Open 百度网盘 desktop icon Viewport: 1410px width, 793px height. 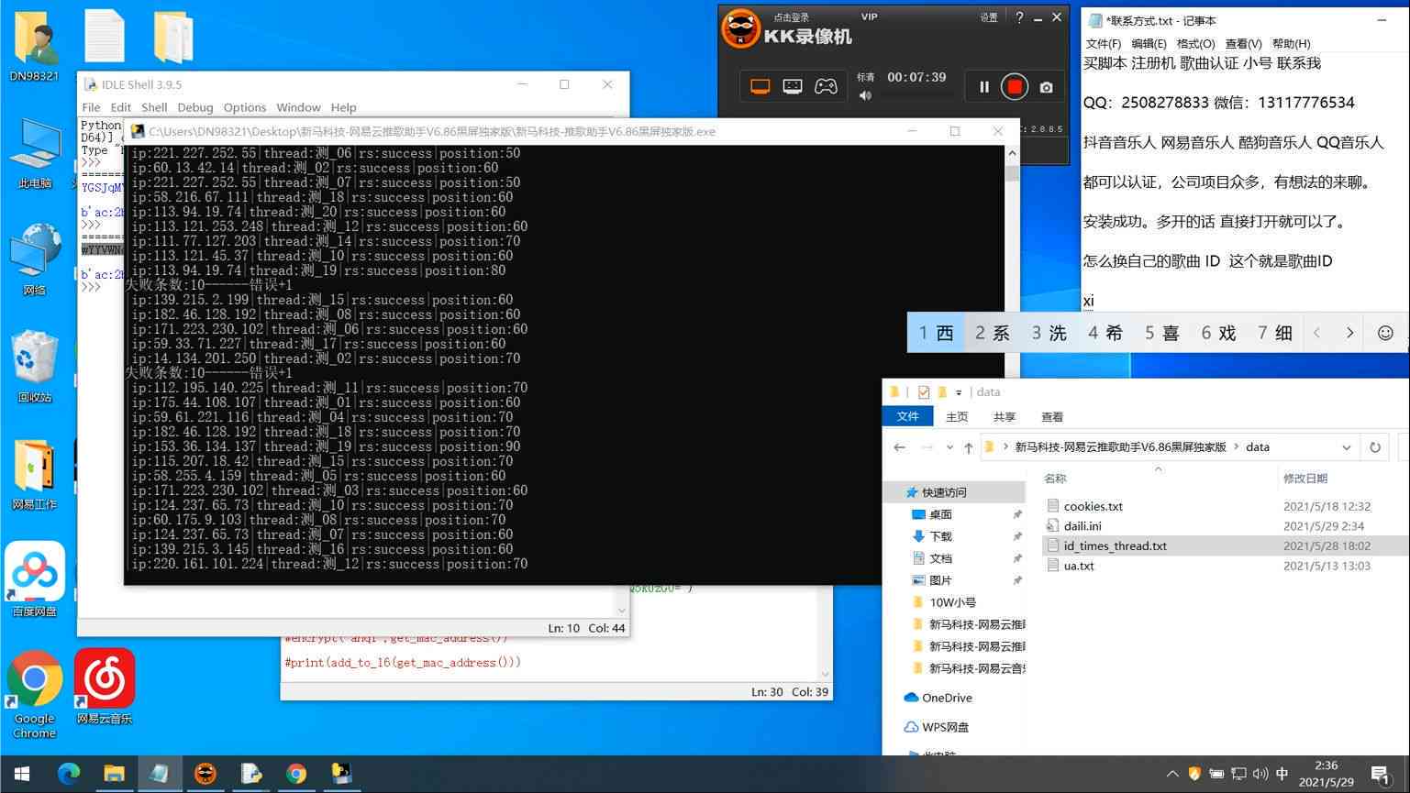click(x=35, y=579)
